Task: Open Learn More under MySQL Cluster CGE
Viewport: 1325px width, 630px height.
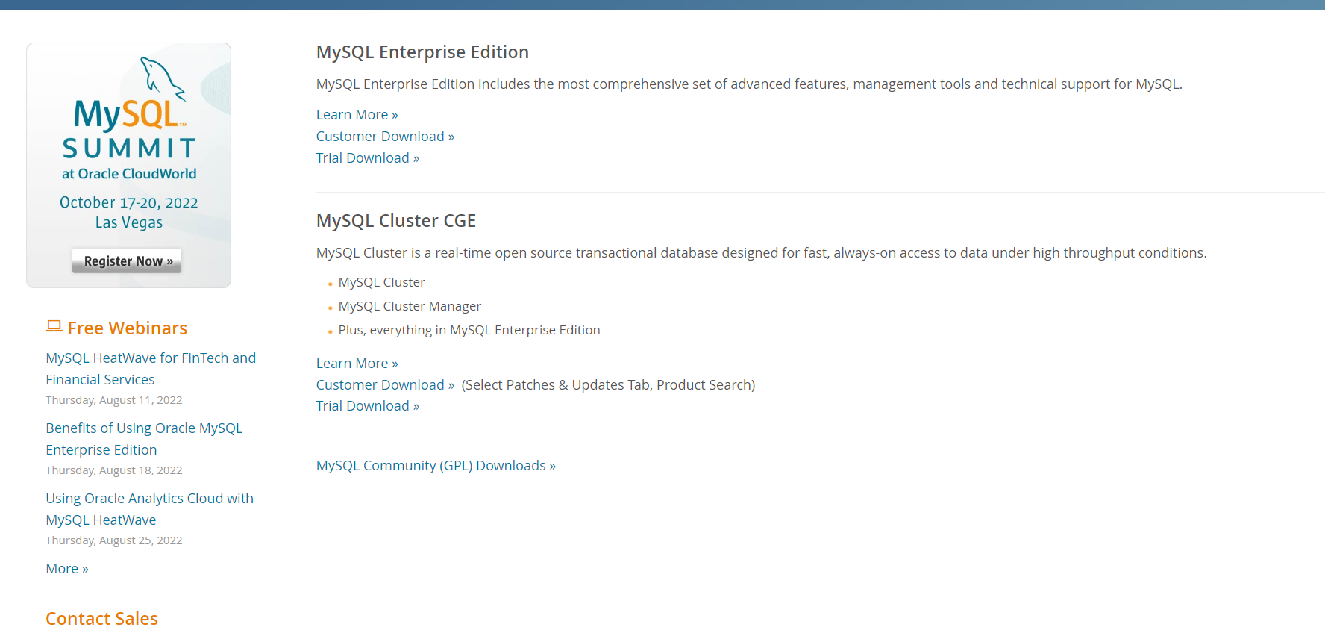Action: coord(357,364)
